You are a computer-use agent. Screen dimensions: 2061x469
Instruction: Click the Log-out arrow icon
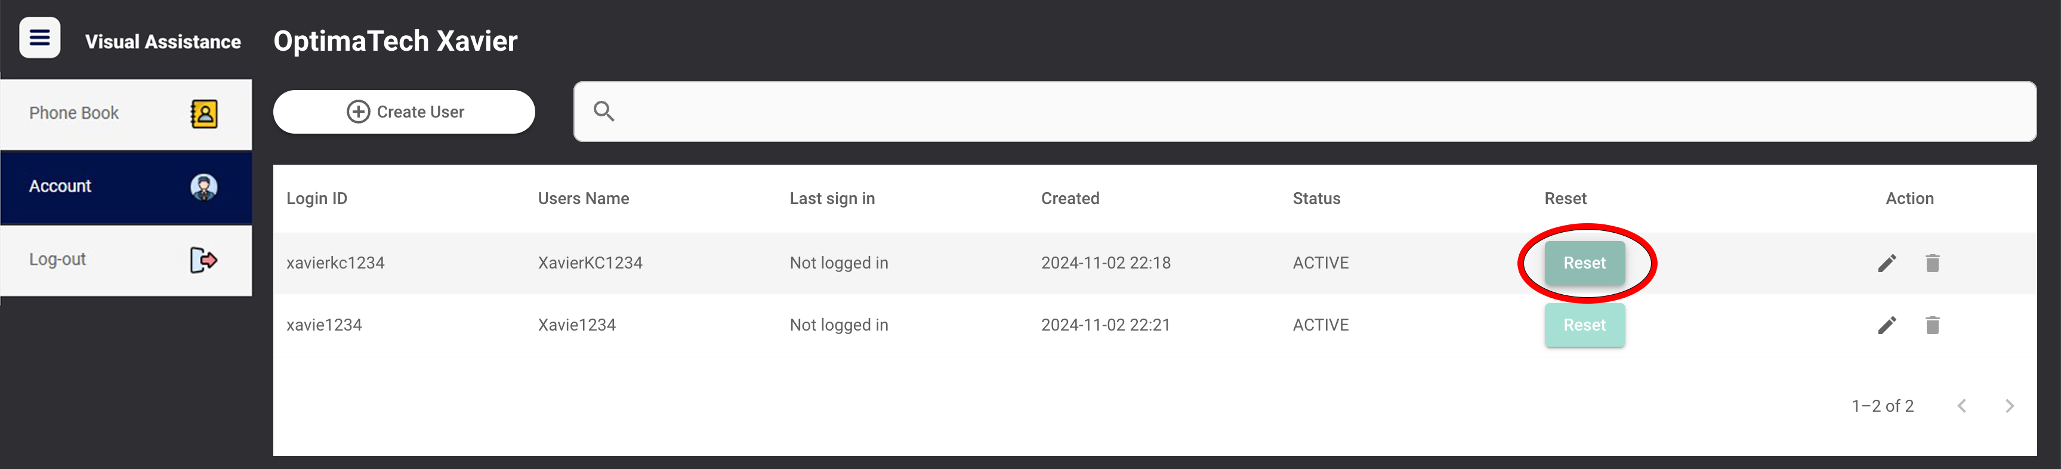(204, 260)
